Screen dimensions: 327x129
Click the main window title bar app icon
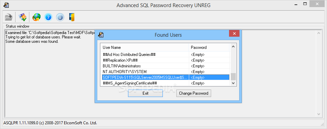6,5
